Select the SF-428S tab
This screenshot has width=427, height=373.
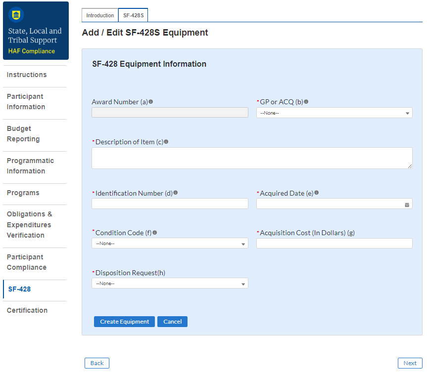click(x=133, y=15)
